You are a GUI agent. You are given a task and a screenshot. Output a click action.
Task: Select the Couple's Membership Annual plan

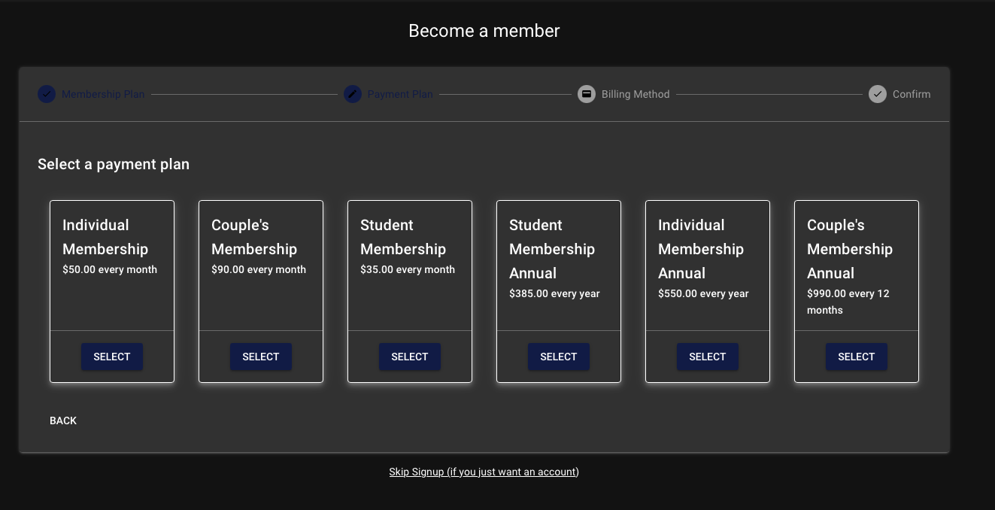tap(857, 357)
